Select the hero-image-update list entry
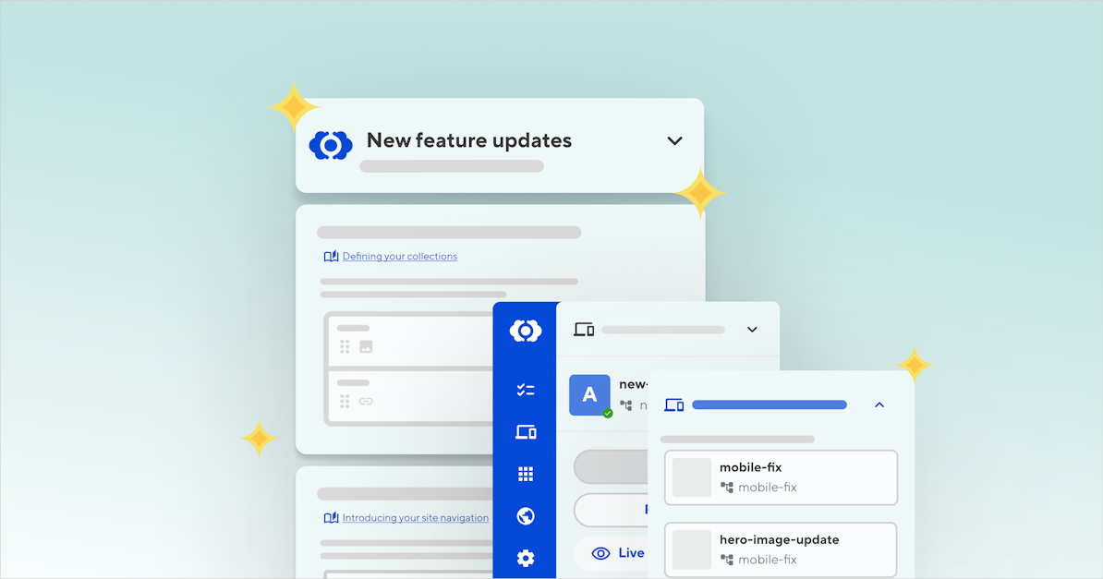1103x579 pixels. (781, 549)
